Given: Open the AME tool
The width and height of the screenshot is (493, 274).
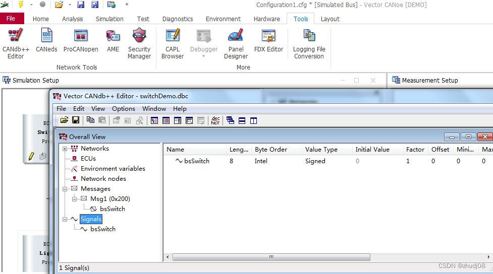Looking at the screenshot, I should pos(113,40).
